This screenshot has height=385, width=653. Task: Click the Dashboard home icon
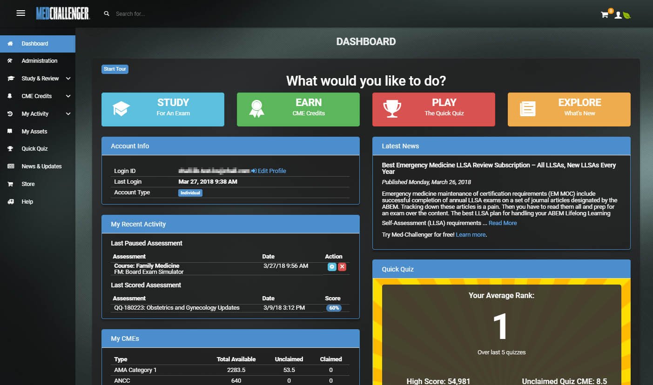(10, 44)
